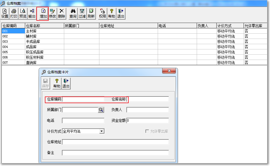Click the 设置 (Settings) toolbar icon
Screen dimensions: 270x166
5,13
